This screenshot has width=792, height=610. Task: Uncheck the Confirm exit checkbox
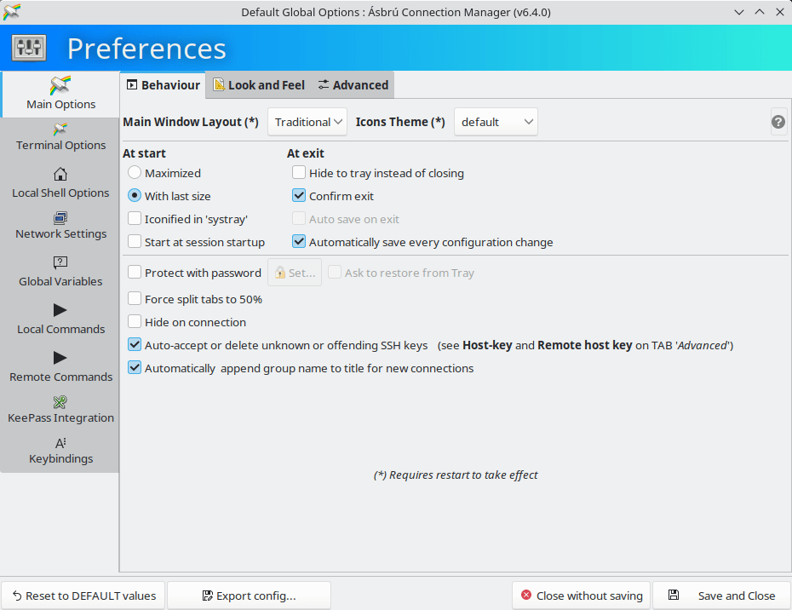tap(299, 195)
